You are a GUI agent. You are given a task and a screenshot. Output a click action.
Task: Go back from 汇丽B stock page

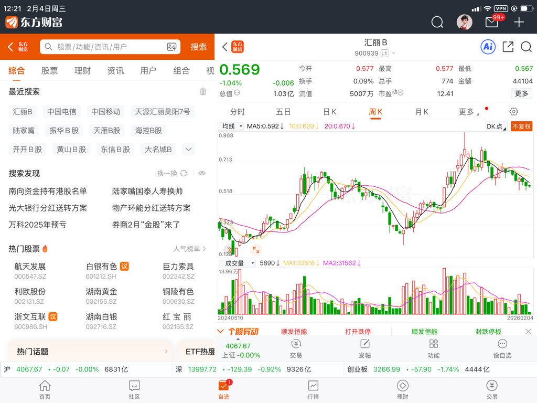224,47
